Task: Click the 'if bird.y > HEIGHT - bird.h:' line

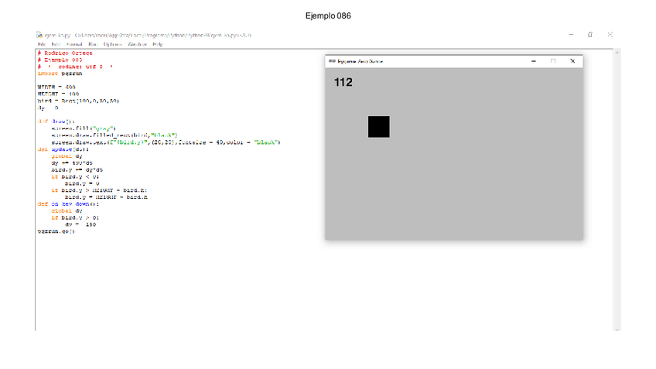Action: pyautogui.click(x=99, y=190)
